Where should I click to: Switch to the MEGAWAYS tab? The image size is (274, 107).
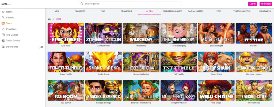click(x=265, y=11)
